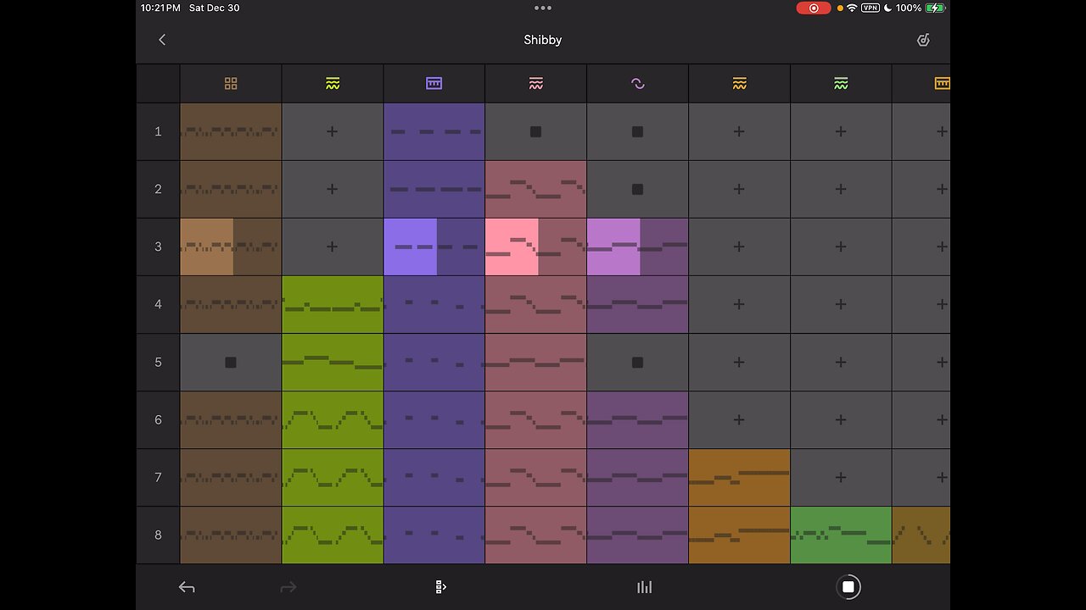Add clip in yellow-green track row 3
Image resolution: width=1086 pixels, height=610 pixels.
coord(333,247)
